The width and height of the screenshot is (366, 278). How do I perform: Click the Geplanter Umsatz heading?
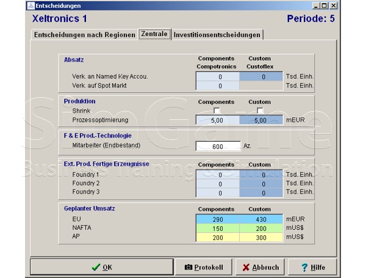90,208
